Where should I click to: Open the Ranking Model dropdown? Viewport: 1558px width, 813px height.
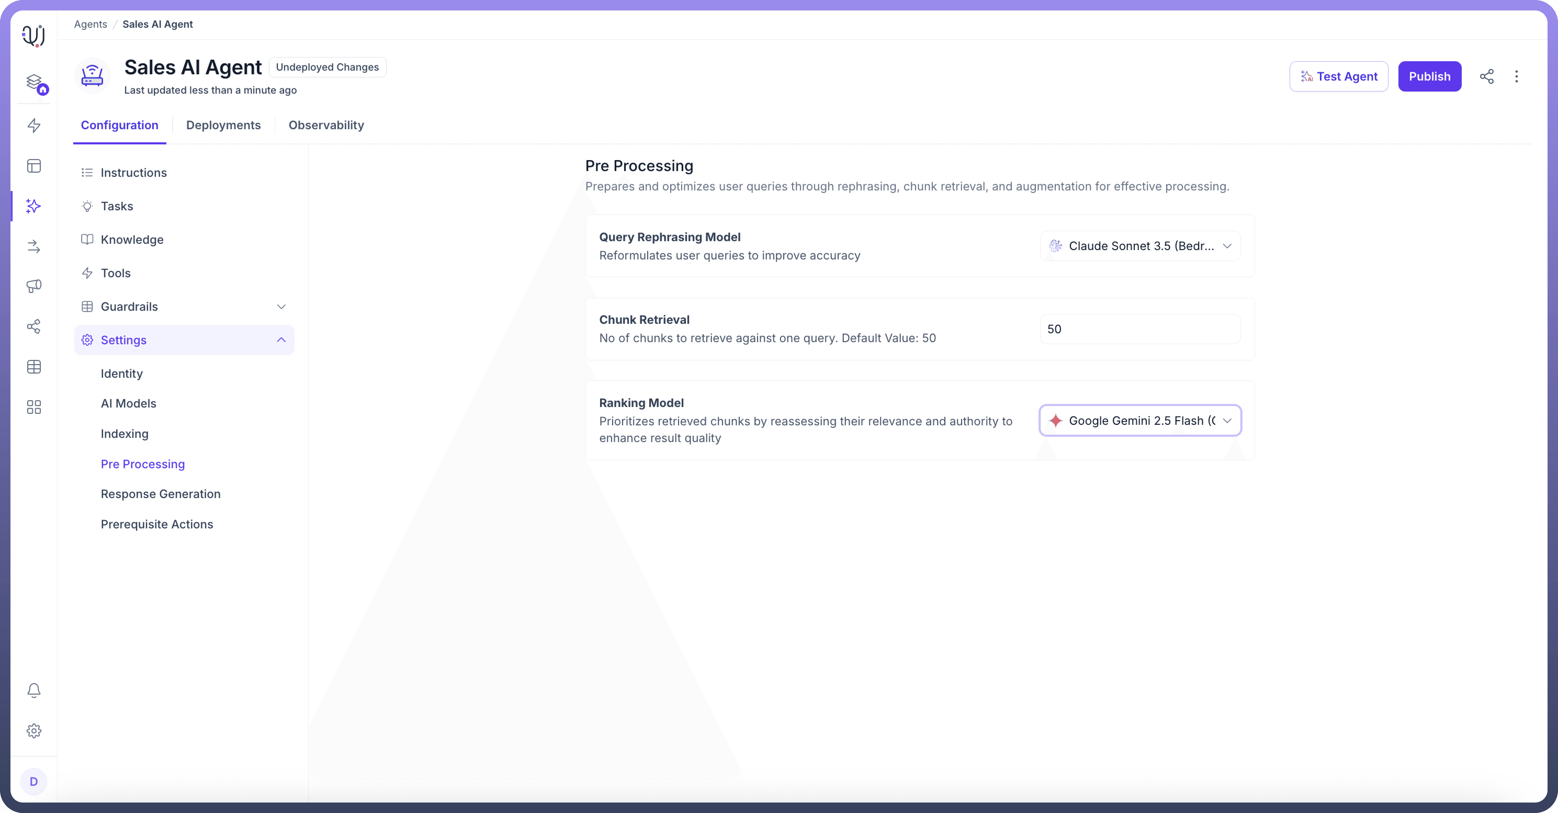1140,420
